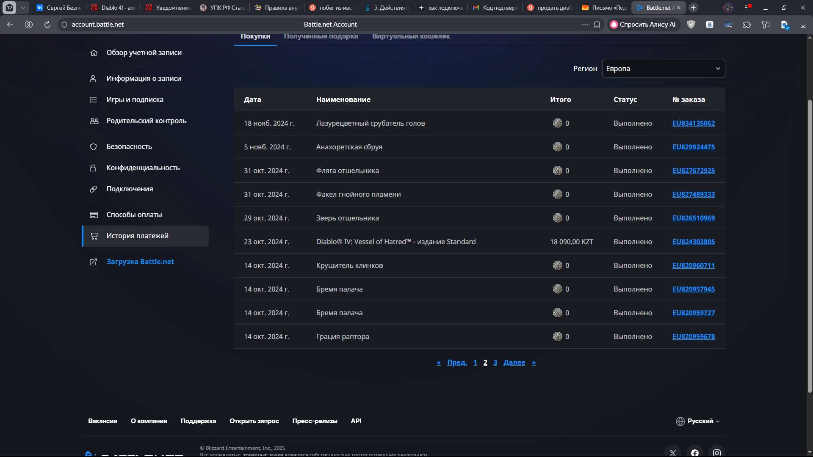Screen dimensions: 813x457
Task: Click the Спросить Алису AI button
Action: pyautogui.click(x=643, y=25)
